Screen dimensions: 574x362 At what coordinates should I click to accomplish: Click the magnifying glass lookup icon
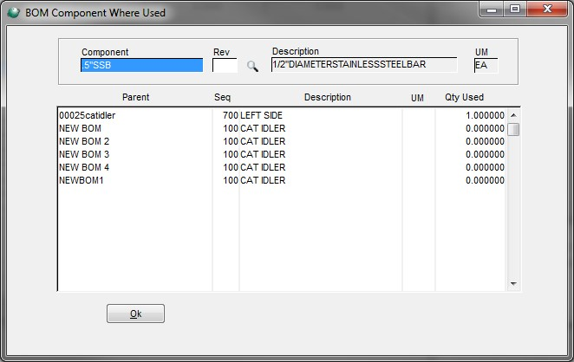pyautogui.click(x=252, y=66)
